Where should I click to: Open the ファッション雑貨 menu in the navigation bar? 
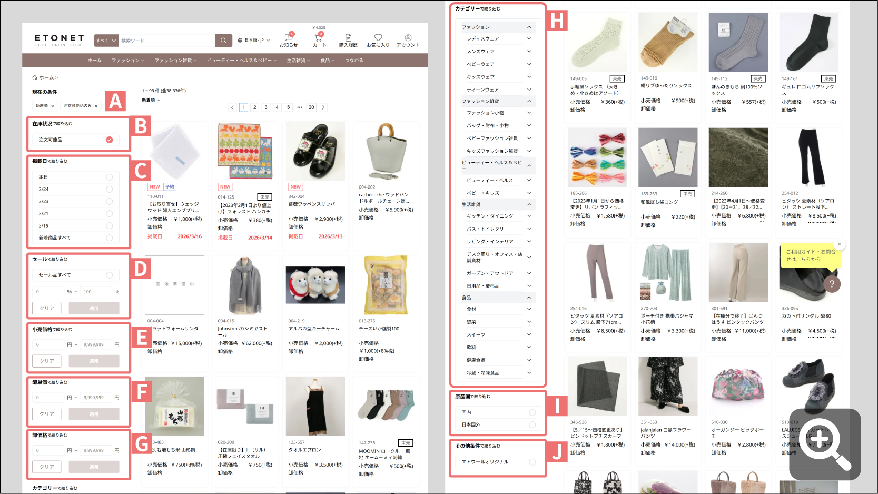[x=175, y=60]
